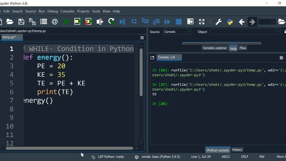Expand the Object field dropdown arrow
This screenshot has height=161, width=286.
click(x=278, y=32)
